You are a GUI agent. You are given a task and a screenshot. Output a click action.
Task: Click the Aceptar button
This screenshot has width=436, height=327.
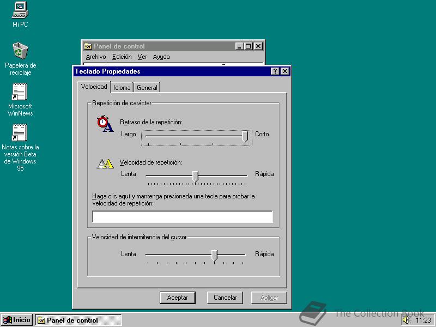click(178, 298)
